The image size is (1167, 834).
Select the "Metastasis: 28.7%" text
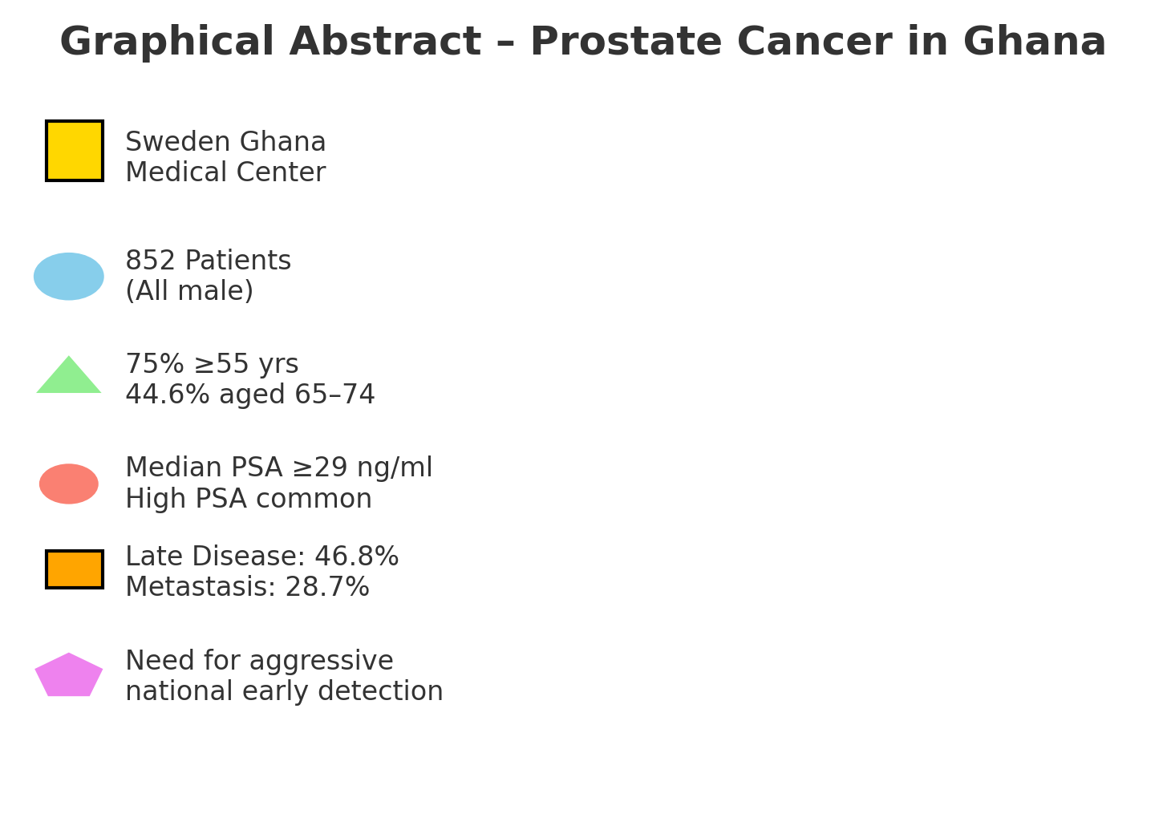click(x=247, y=588)
